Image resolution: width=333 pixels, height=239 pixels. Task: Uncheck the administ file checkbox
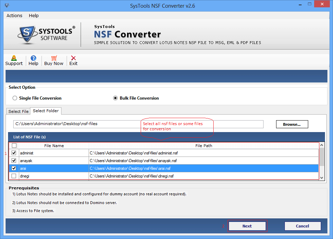coord(14,153)
